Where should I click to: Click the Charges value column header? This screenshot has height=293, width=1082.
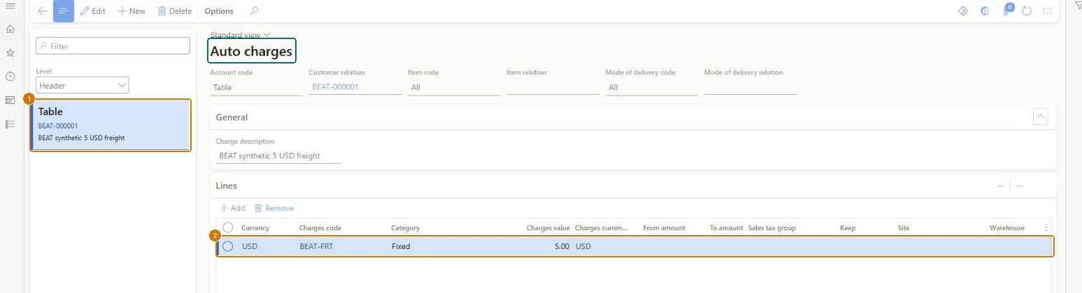(x=548, y=228)
